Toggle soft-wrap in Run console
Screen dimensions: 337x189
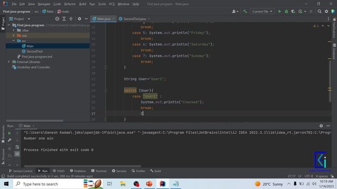tap(17, 147)
